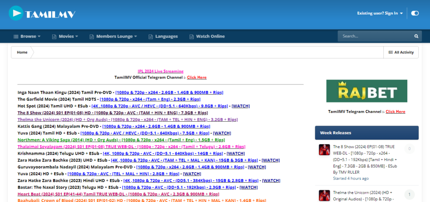Click reply count 1 for Thelma the Unicorn
Screen dimensions: 430x202
409,194
